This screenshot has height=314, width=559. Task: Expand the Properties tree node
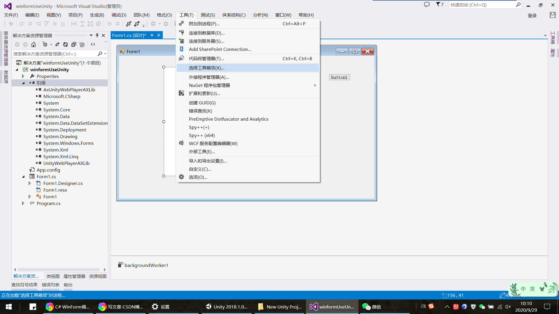pos(23,76)
